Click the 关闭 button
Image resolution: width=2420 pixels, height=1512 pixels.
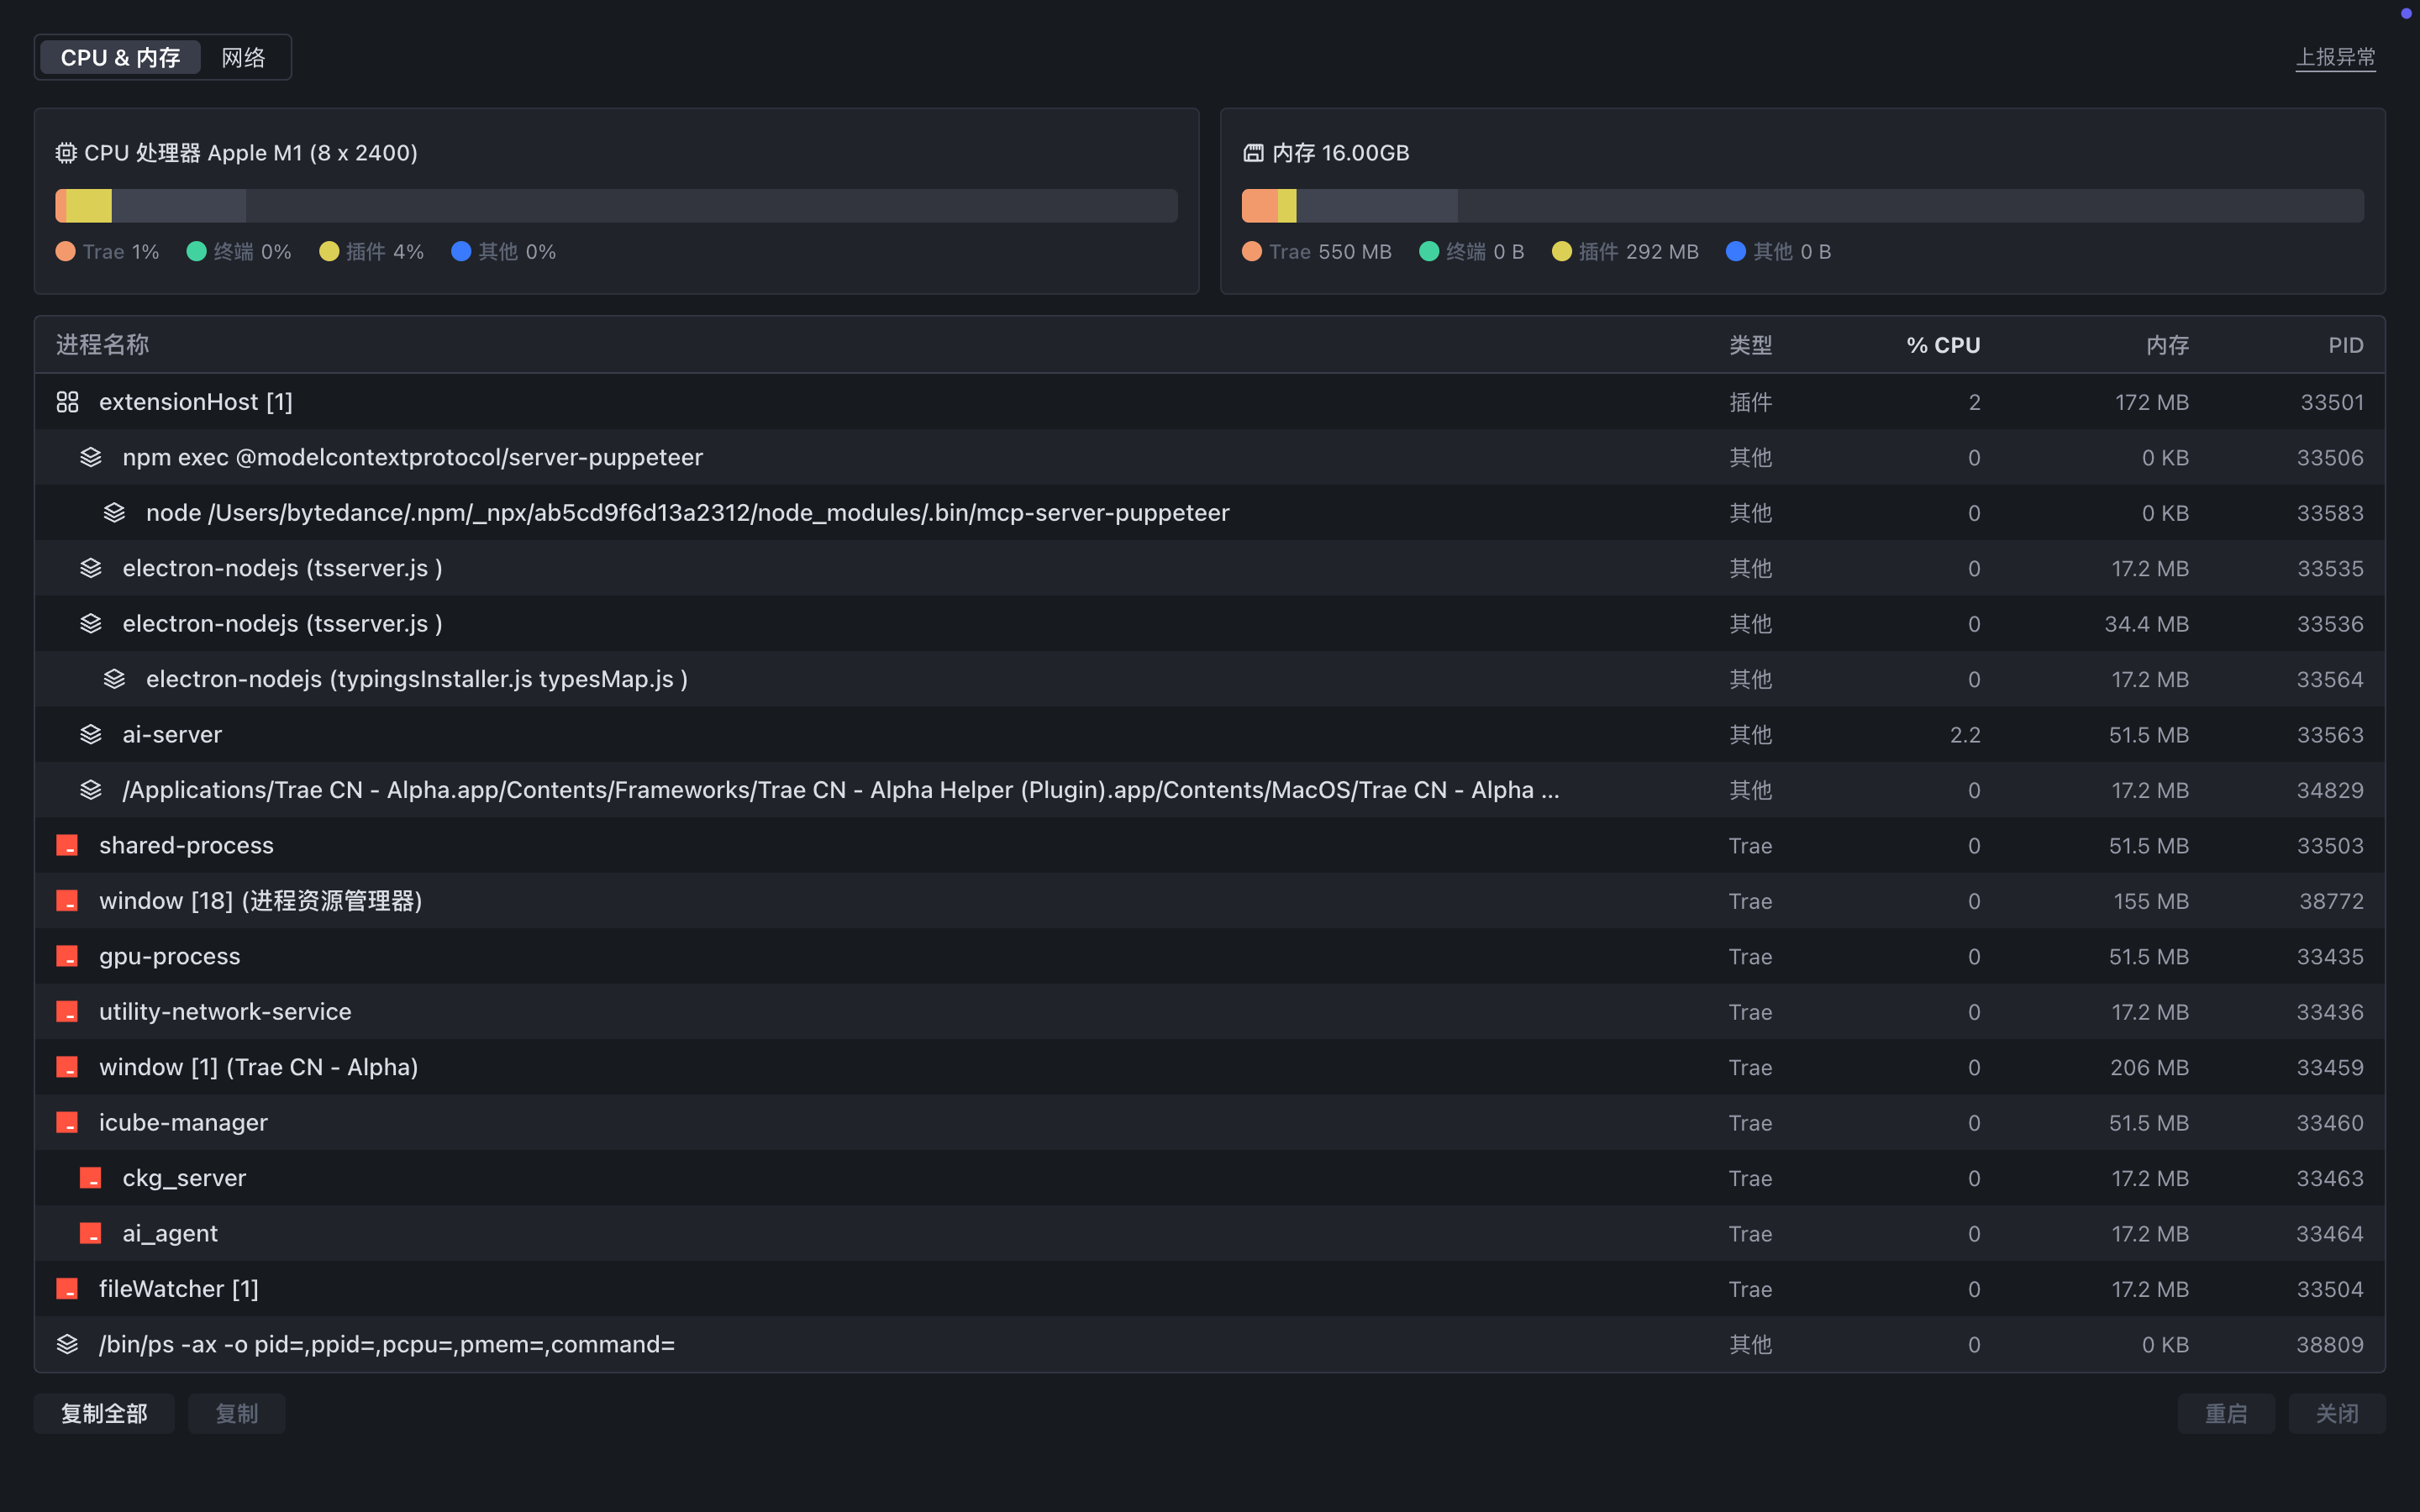pyautogui.click(x=2337, y=1414)
